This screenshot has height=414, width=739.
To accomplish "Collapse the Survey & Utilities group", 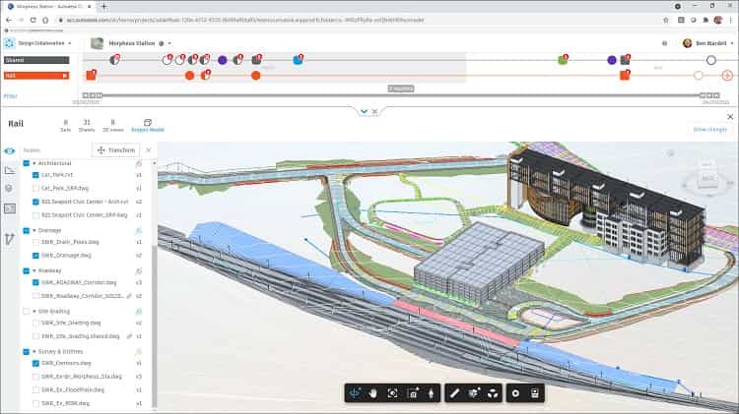I will coord(34,351).
